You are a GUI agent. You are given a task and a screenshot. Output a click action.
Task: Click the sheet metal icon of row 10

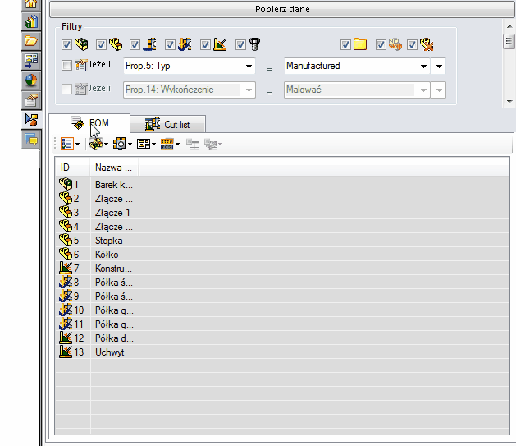(66, 310)
